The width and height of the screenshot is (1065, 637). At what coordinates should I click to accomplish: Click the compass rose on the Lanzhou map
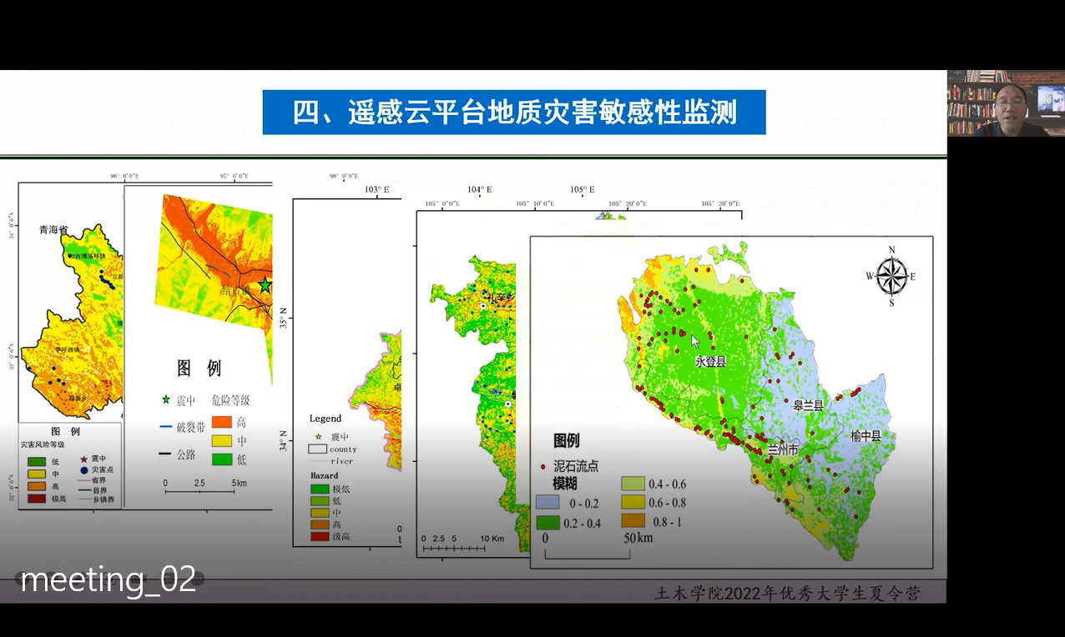coord(891,276)
